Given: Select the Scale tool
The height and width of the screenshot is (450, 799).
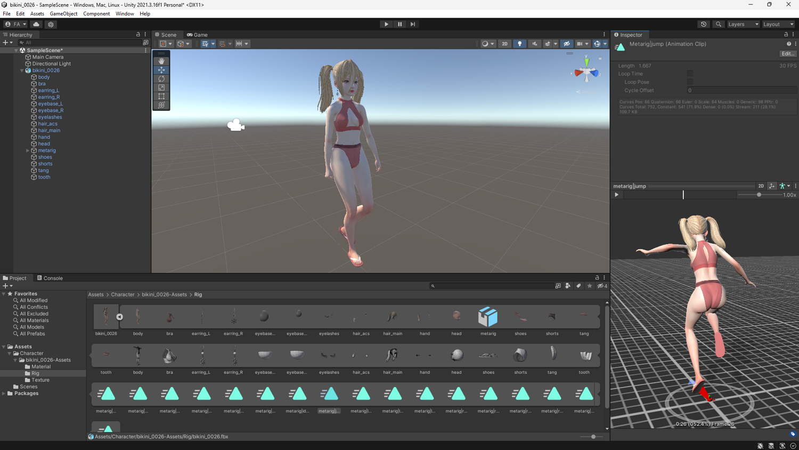Looking at the screenshot, I should pyautogui.click(x=161, y=87).
